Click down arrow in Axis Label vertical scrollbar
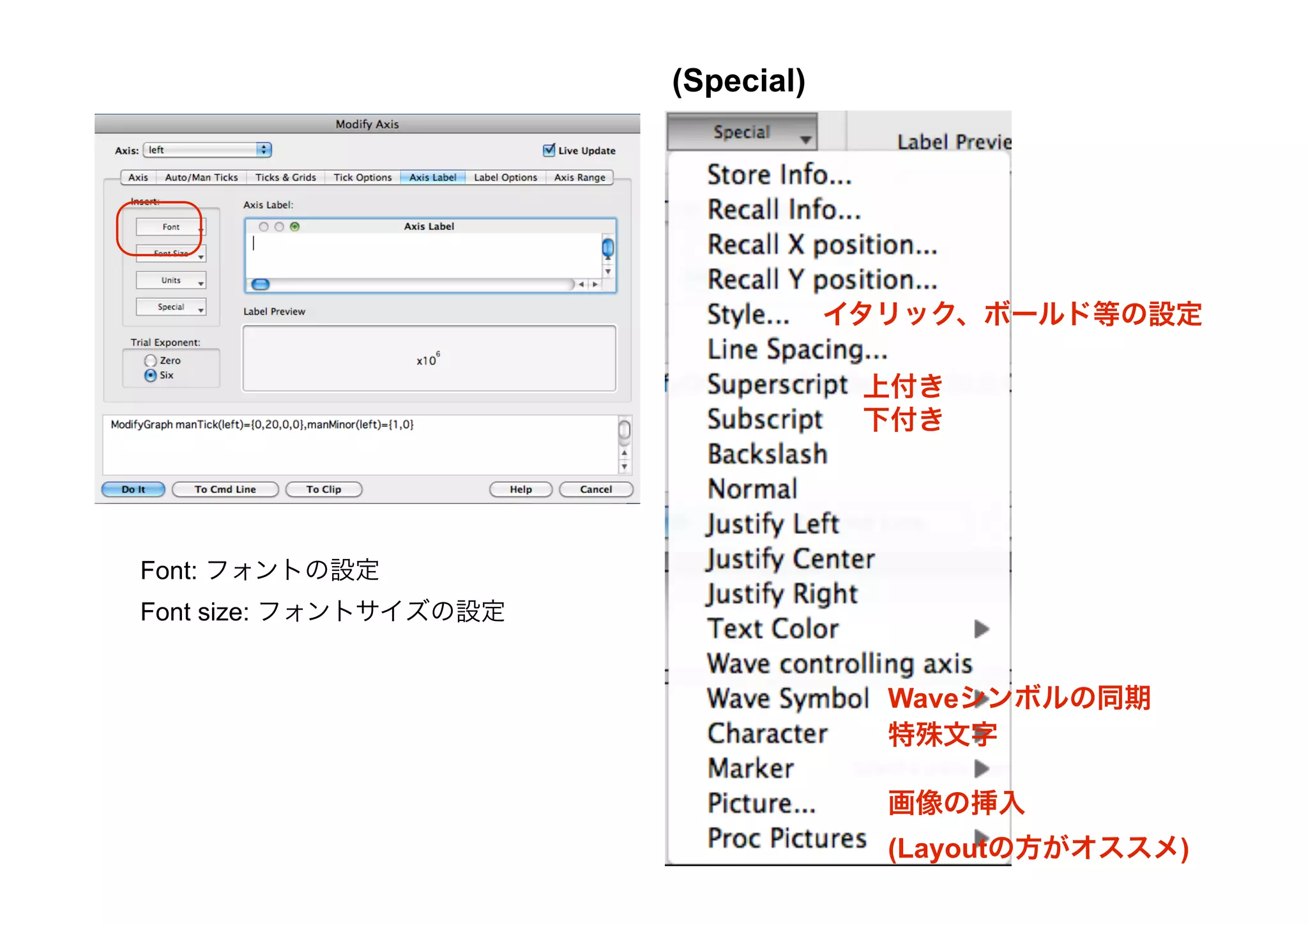 pos(608,271)
